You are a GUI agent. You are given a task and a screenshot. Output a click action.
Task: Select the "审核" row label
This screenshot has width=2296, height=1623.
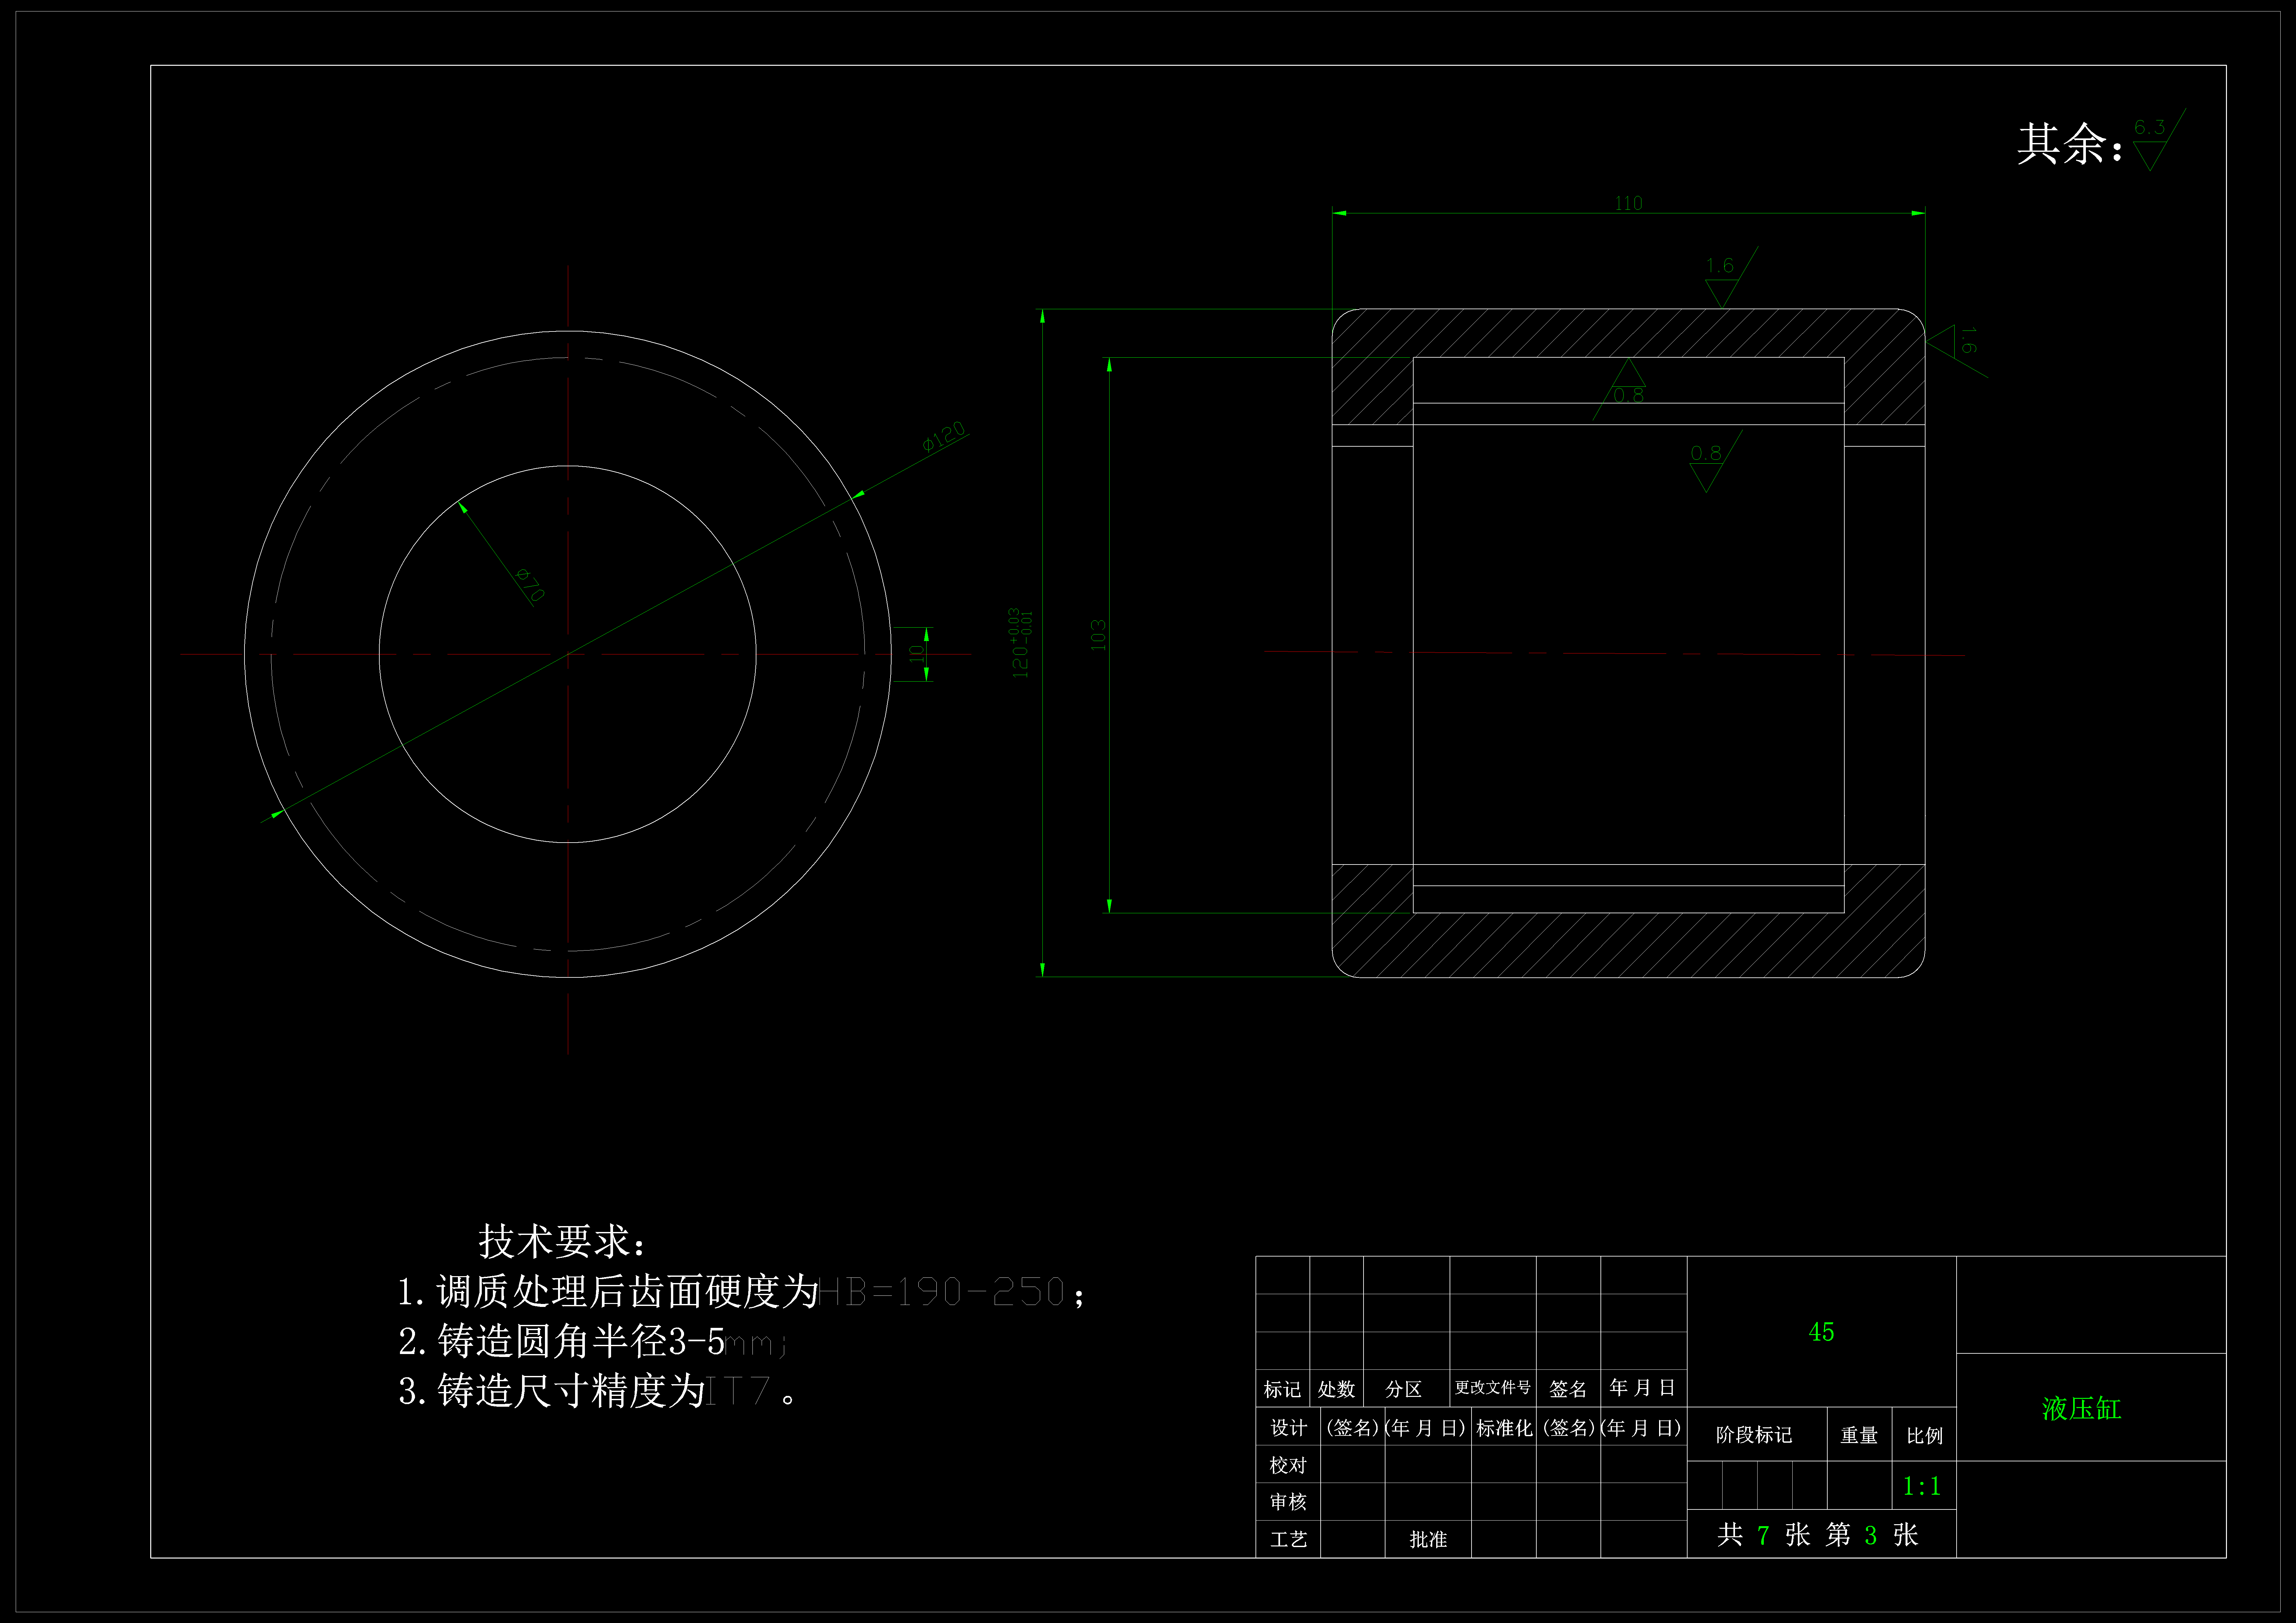tap(1288, 1502)
